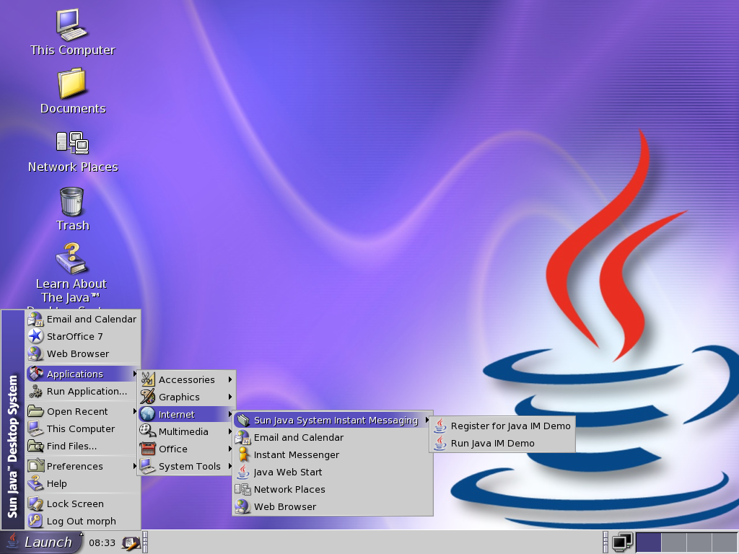Click the Run Application gears icon
The width and height of the screenshot is (739, 554).
tap(35, 392)
